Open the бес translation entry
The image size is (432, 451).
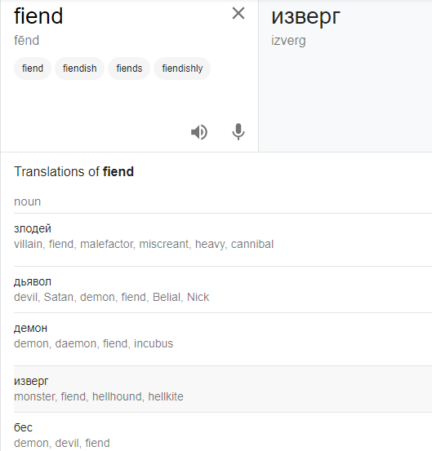(x=223, y=431)
